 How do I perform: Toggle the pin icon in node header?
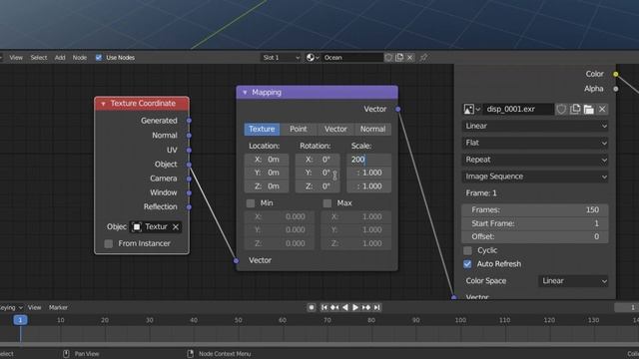[423, 58]
